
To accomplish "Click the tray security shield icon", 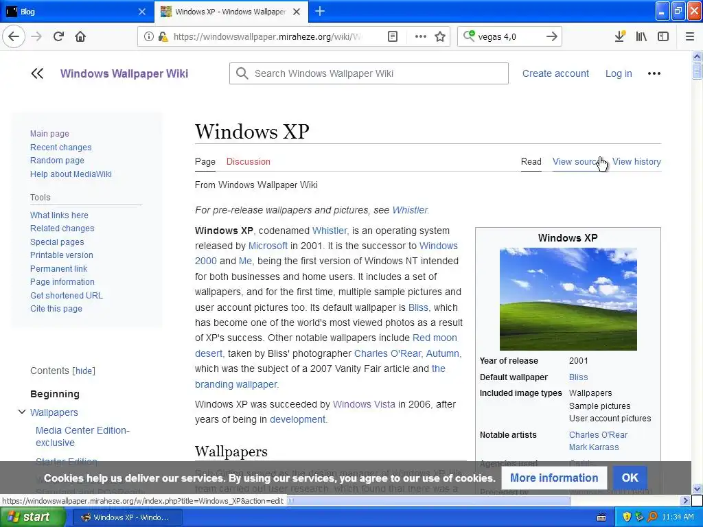I will 627,517.
